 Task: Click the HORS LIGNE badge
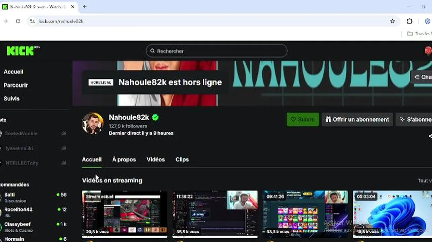(101, 82)
